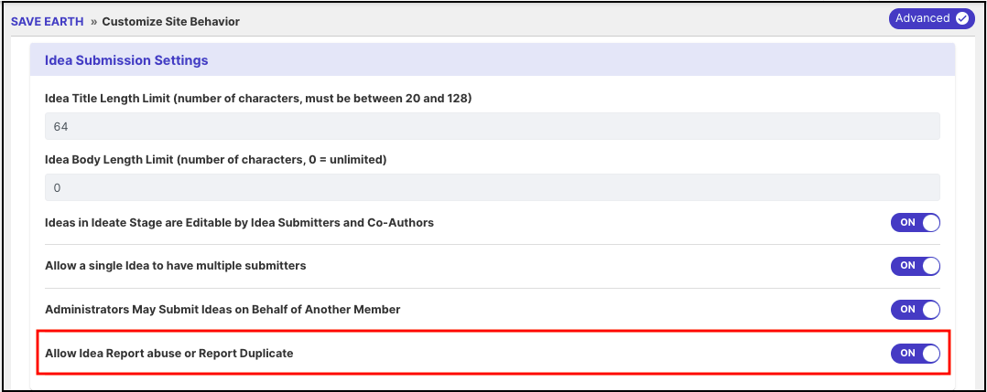This screenshot has height=392, width=987.
Task: Click the Customize Site Behavior breadcrumb
Action: pyautogui.click(x=170, y=21)
